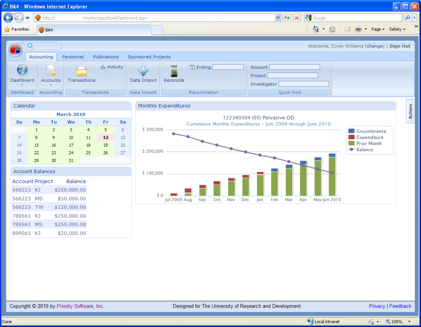The image size is (421, 327).
Task: Launch Data Import with its arrow icon
Action: click(143, 71)
